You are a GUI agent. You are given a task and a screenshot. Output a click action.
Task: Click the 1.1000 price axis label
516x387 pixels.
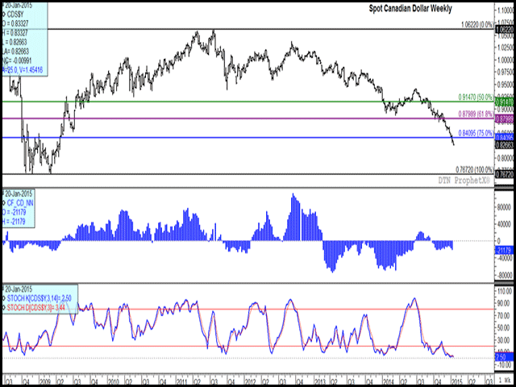click(505, 10)
